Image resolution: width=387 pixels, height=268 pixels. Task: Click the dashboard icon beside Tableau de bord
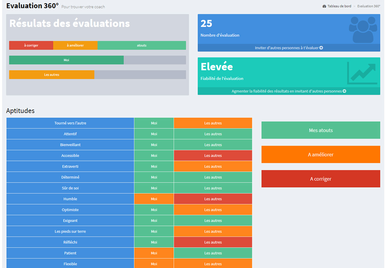(x=324, y=6)
